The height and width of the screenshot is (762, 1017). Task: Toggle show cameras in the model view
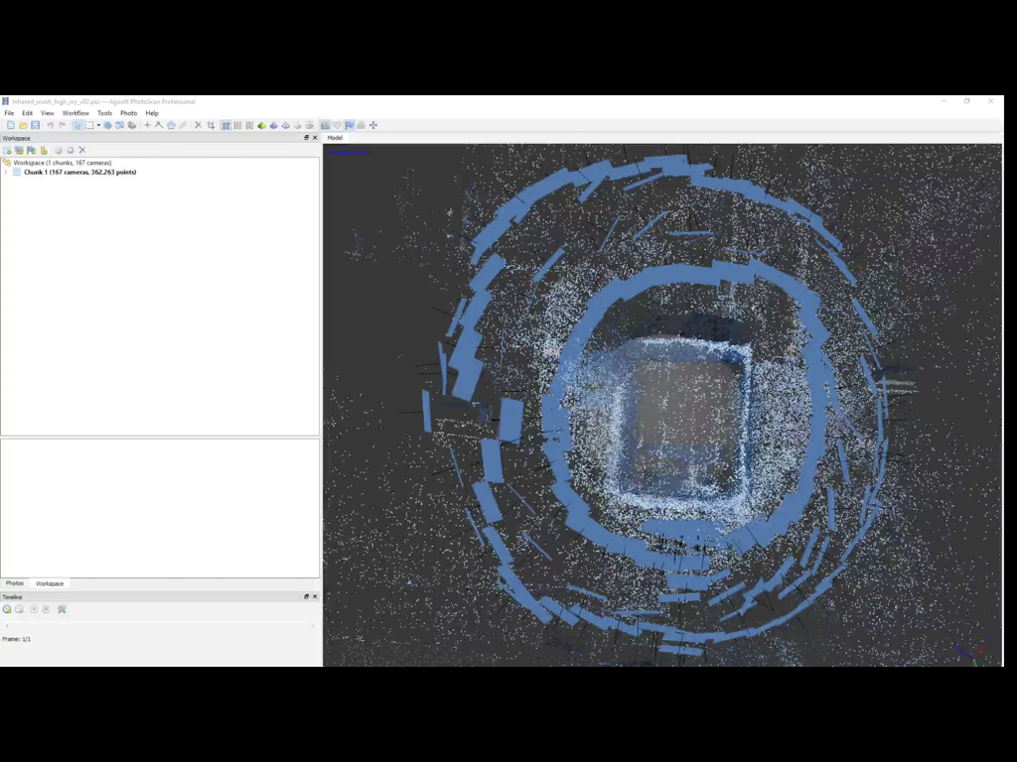pos(325,125)
